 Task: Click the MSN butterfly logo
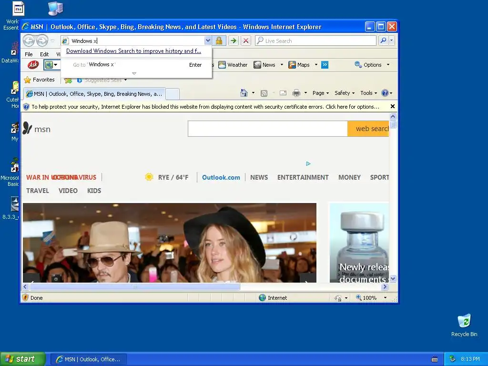click(27, 128)
